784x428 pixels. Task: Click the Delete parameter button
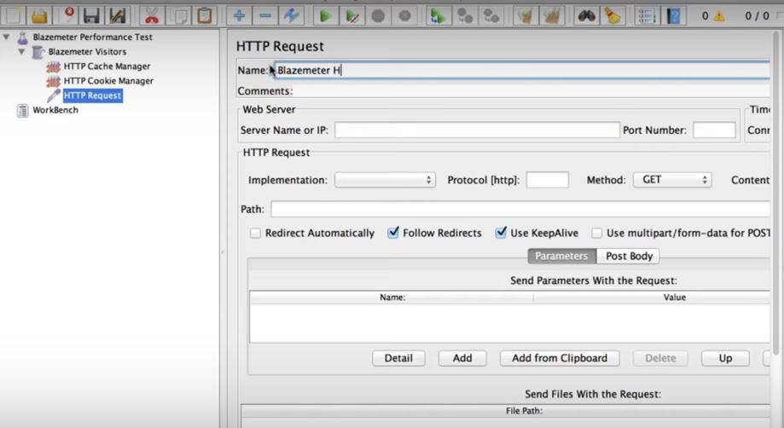pyautogui.click(x=660, y=358)
